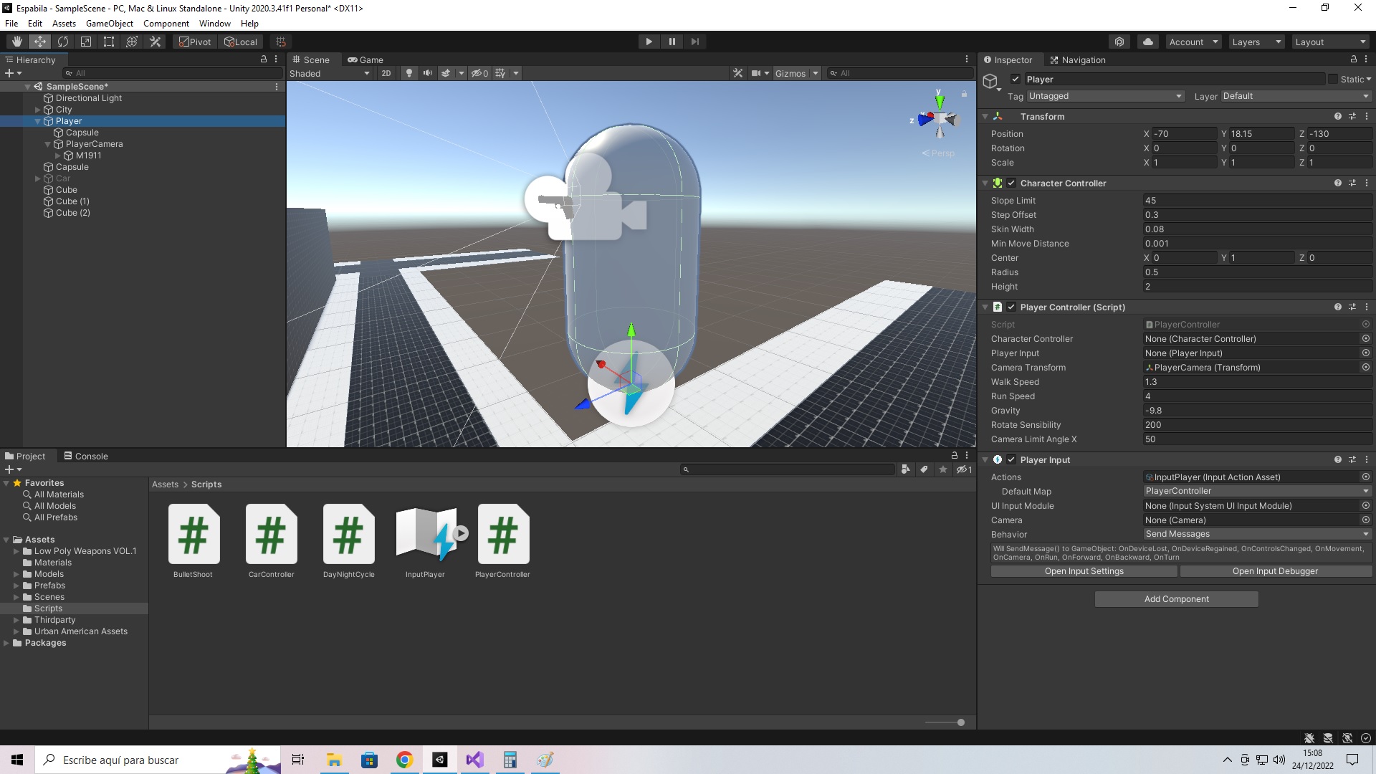The height and width of the screenshot is (774, 1376).
Task: Open the Behavior dropdown
Action: click(x=1256, y=534)
